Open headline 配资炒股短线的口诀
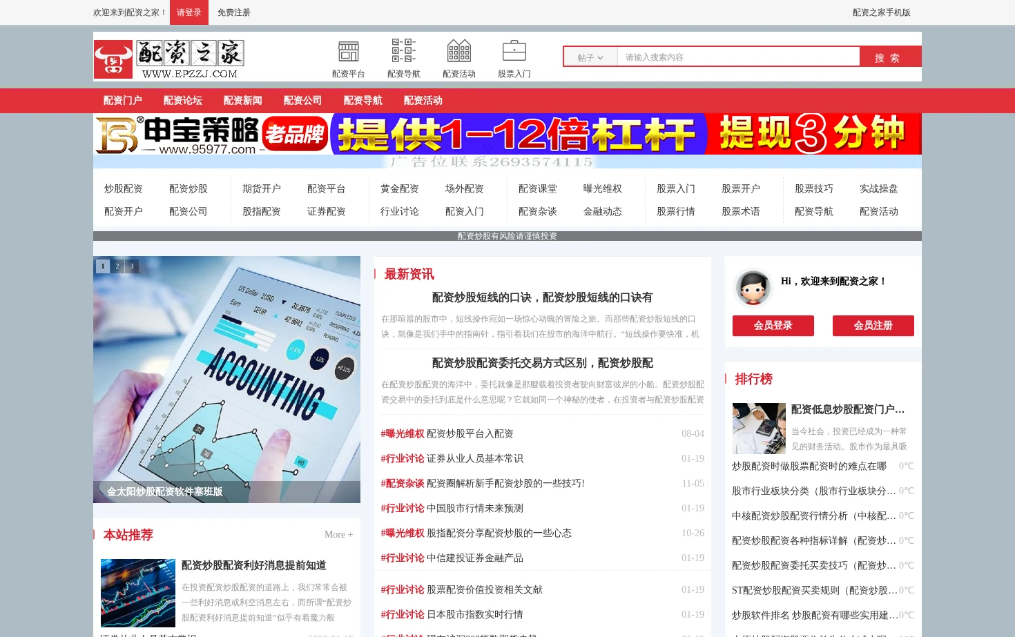 tap(542, 297)
